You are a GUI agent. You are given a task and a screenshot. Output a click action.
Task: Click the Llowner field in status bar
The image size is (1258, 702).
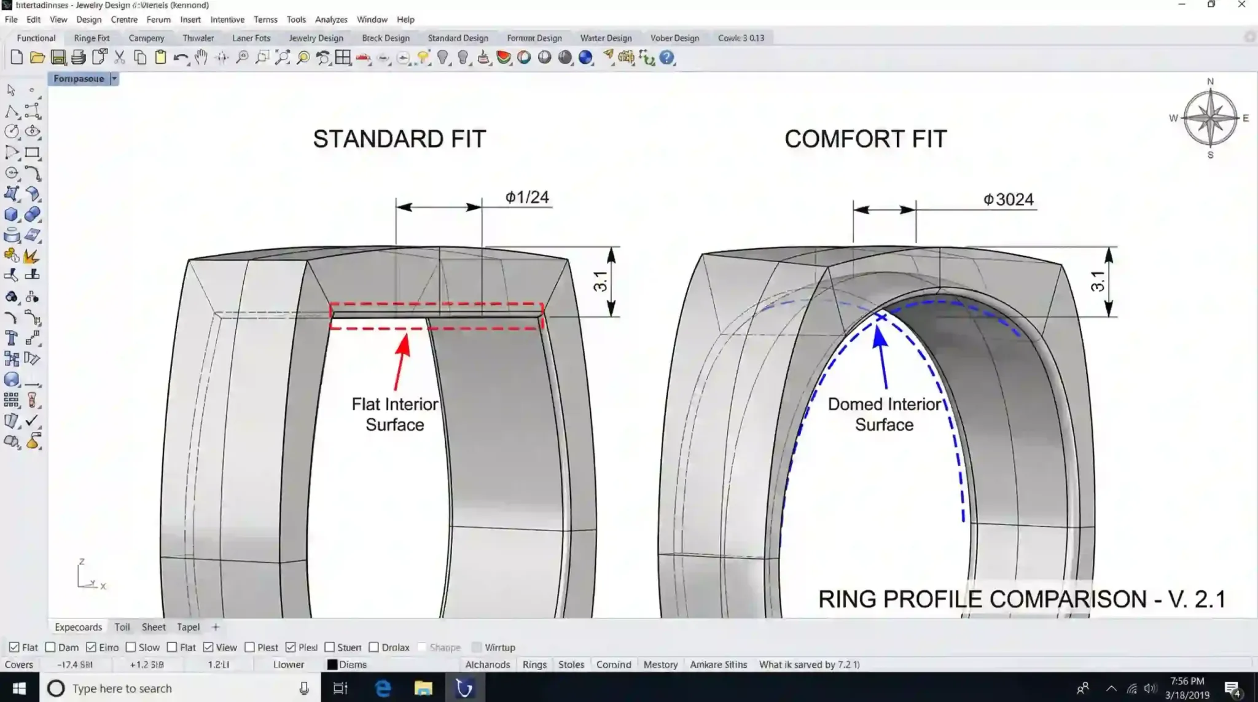pos(289,665)
